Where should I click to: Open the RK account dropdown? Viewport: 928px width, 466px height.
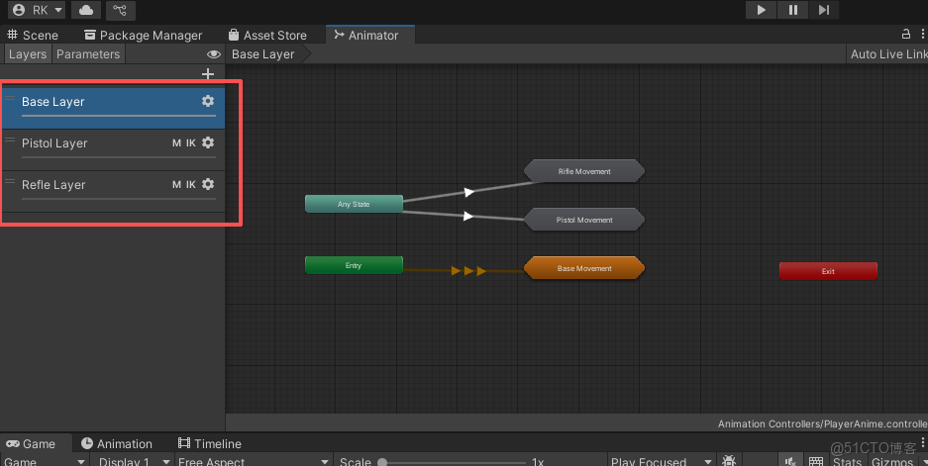37,10
